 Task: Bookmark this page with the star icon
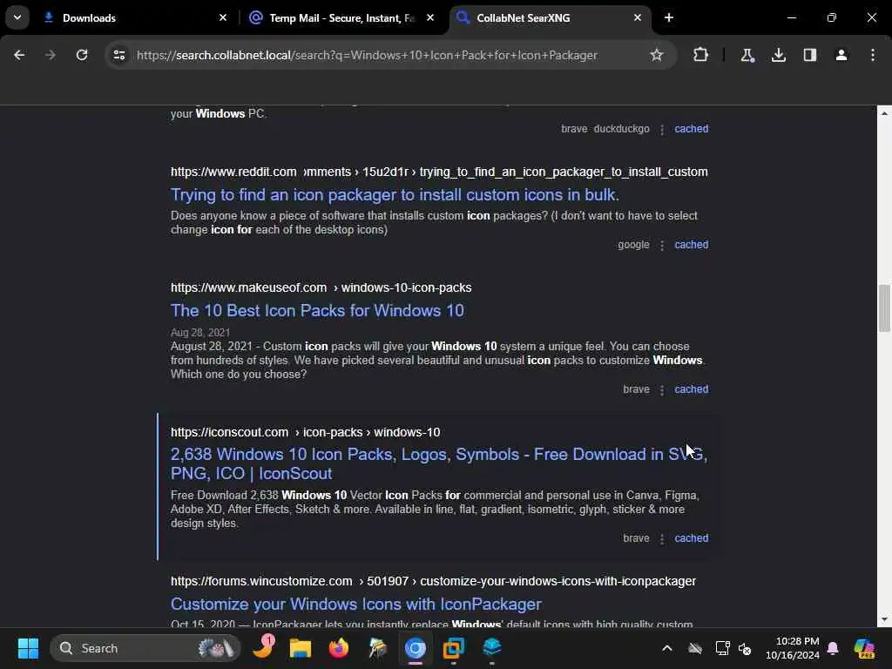pyautogui.click(x=657, y=55)
